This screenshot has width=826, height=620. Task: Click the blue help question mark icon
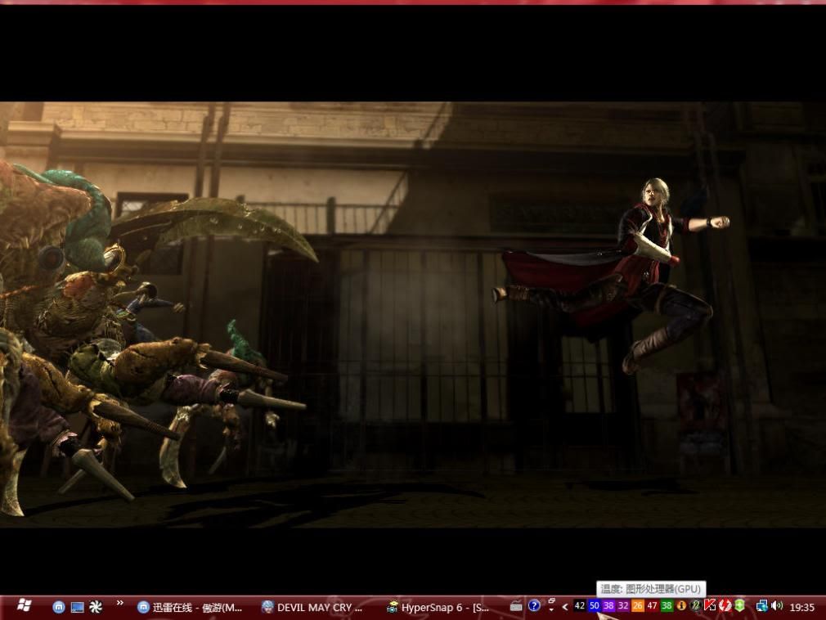[x=534, y=606]
